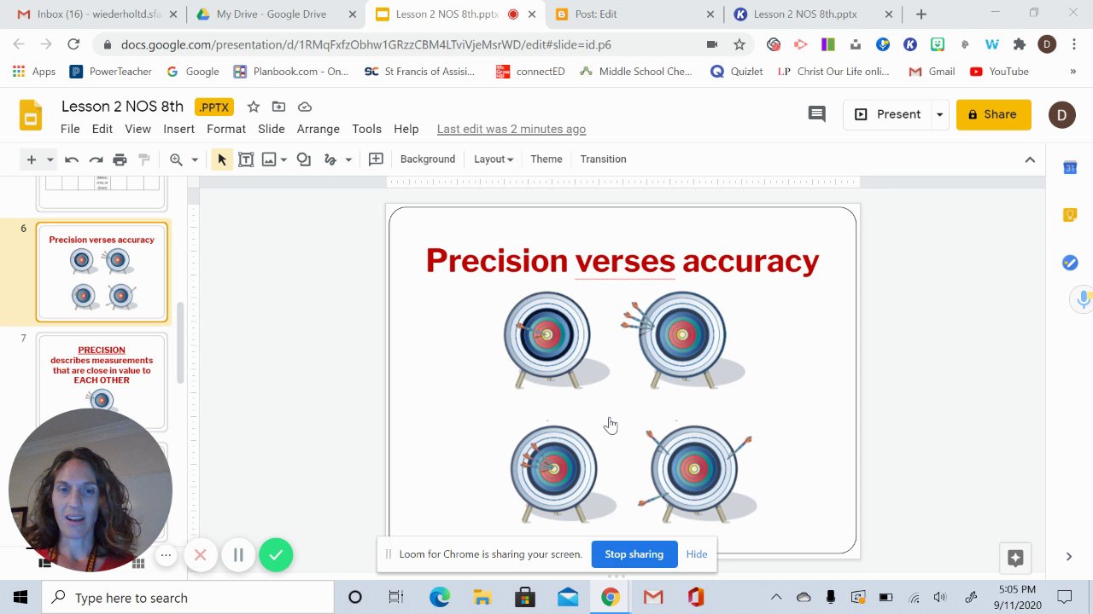Collapse the menus with the up chevron
This screenshot has width=1093, height=614.
click(1030, 159)
